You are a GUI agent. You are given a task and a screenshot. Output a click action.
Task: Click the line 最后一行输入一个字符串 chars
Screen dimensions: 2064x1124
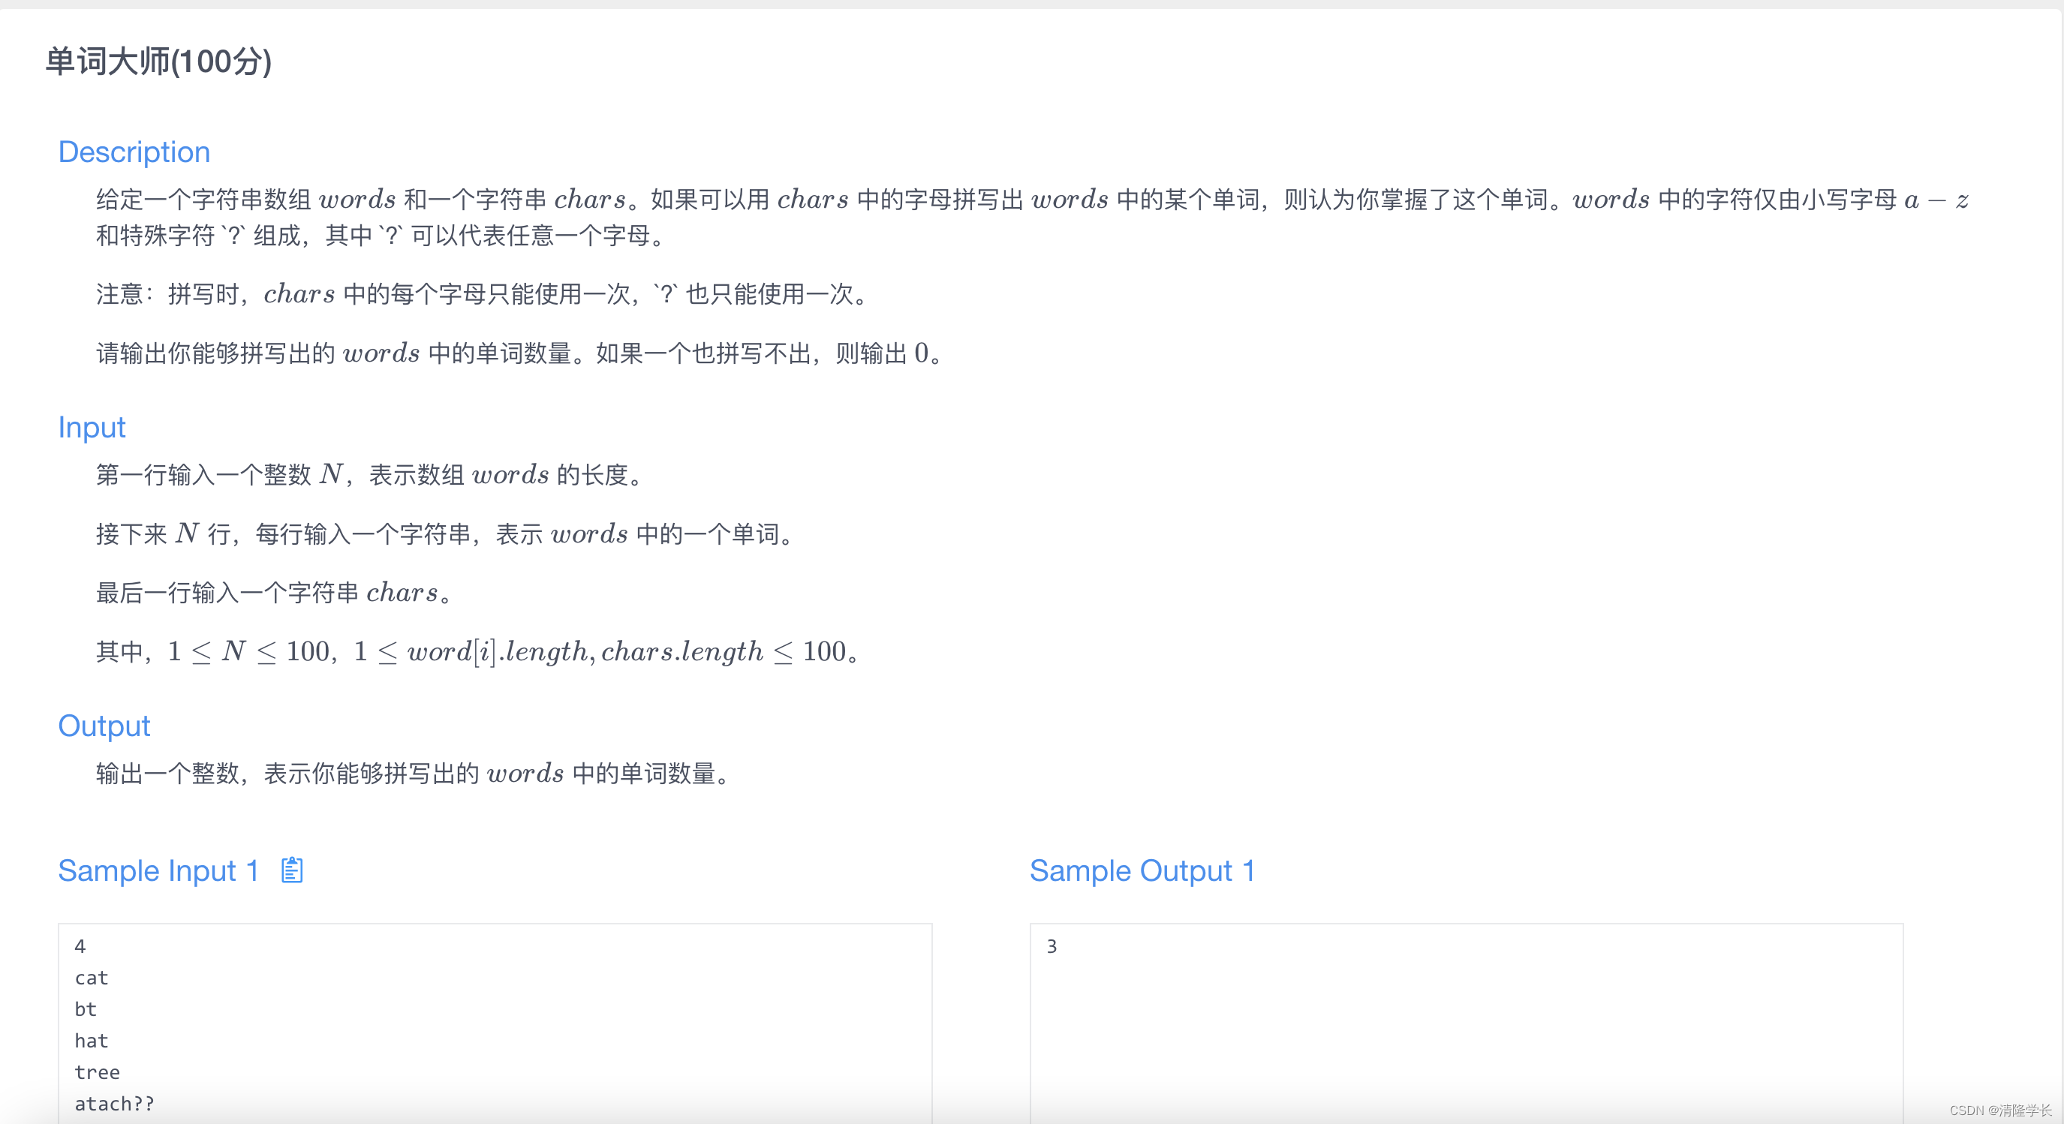(275, 594)
